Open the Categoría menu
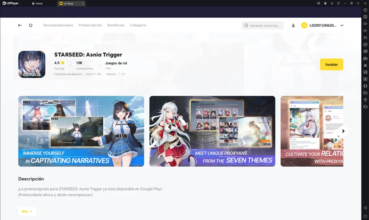This screenshot has width=369, height=220. pyautogui.click(x=138, y=25)
